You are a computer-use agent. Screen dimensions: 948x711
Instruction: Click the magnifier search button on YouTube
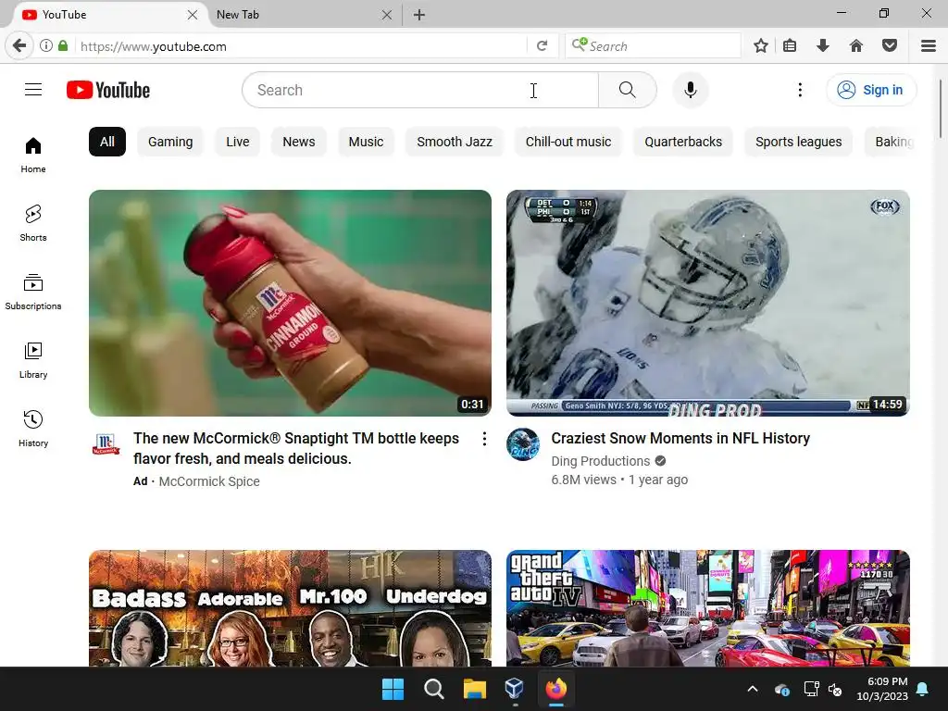click(627, 90)
